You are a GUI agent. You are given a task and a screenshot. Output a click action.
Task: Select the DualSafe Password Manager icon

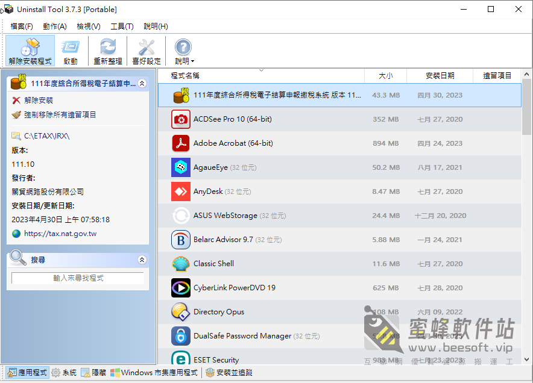(x=181, y=336)
